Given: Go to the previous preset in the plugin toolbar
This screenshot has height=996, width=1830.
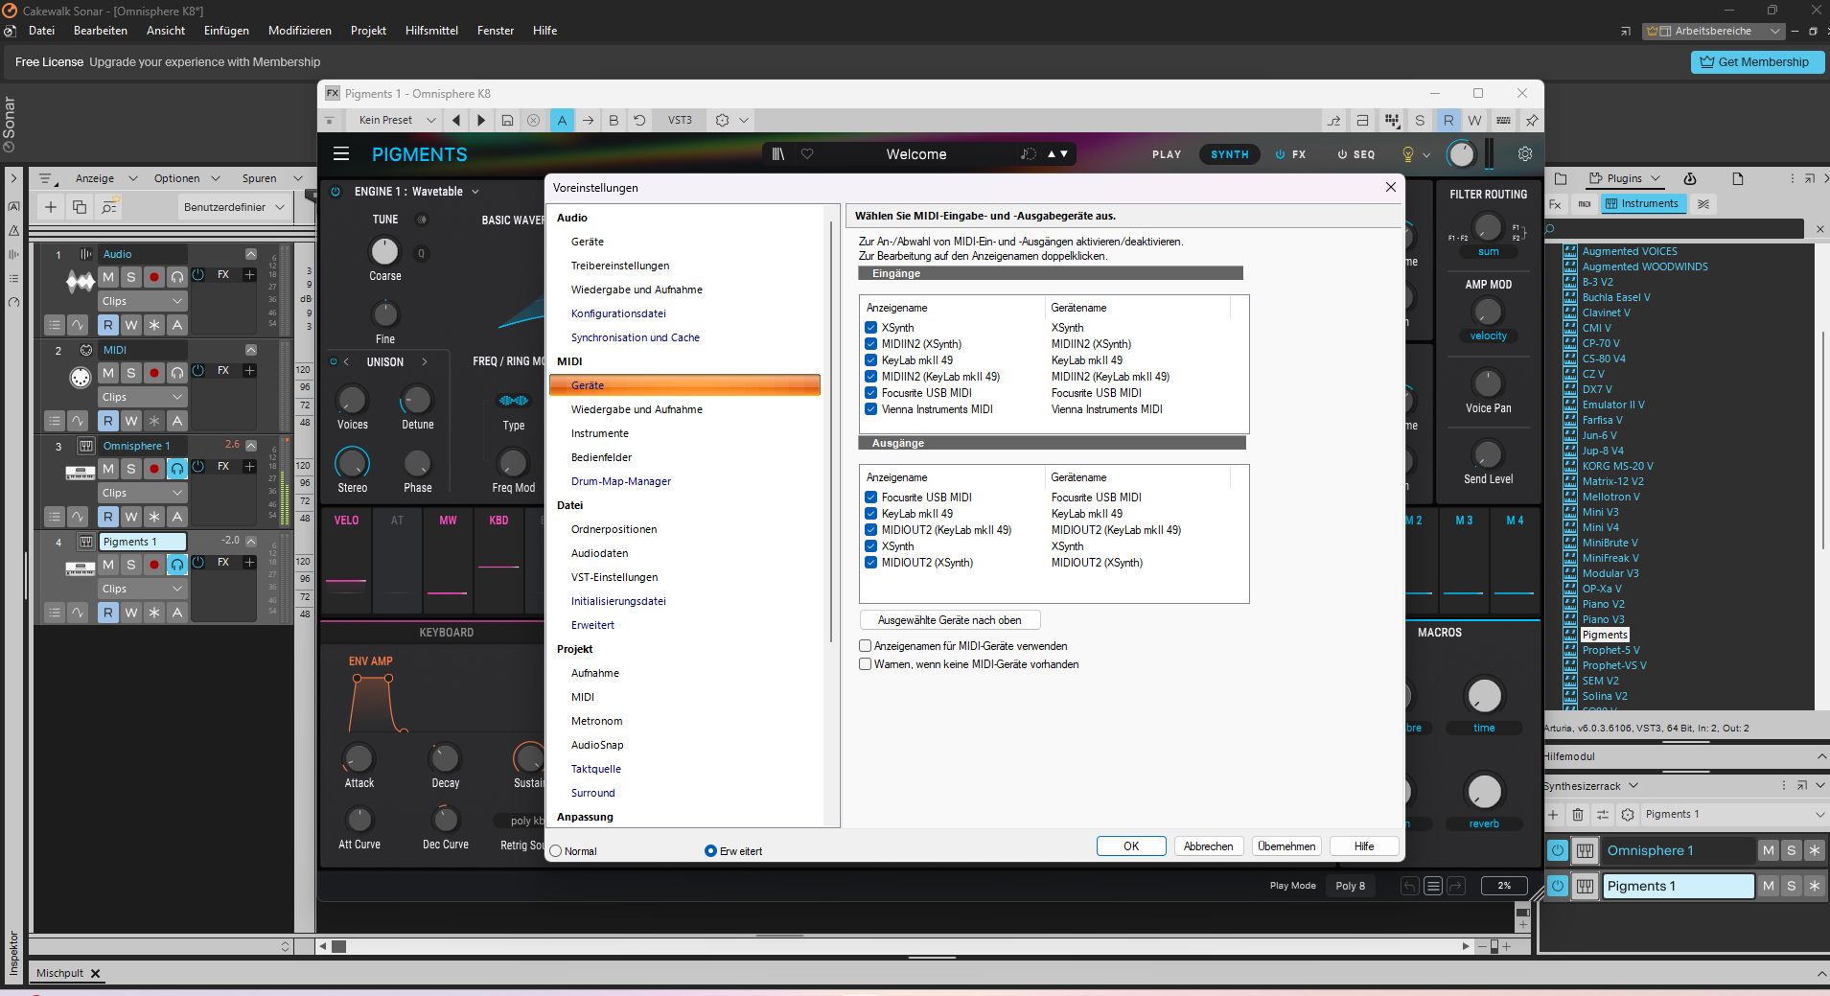Looking at the screenshot, I should pos(456,120).
